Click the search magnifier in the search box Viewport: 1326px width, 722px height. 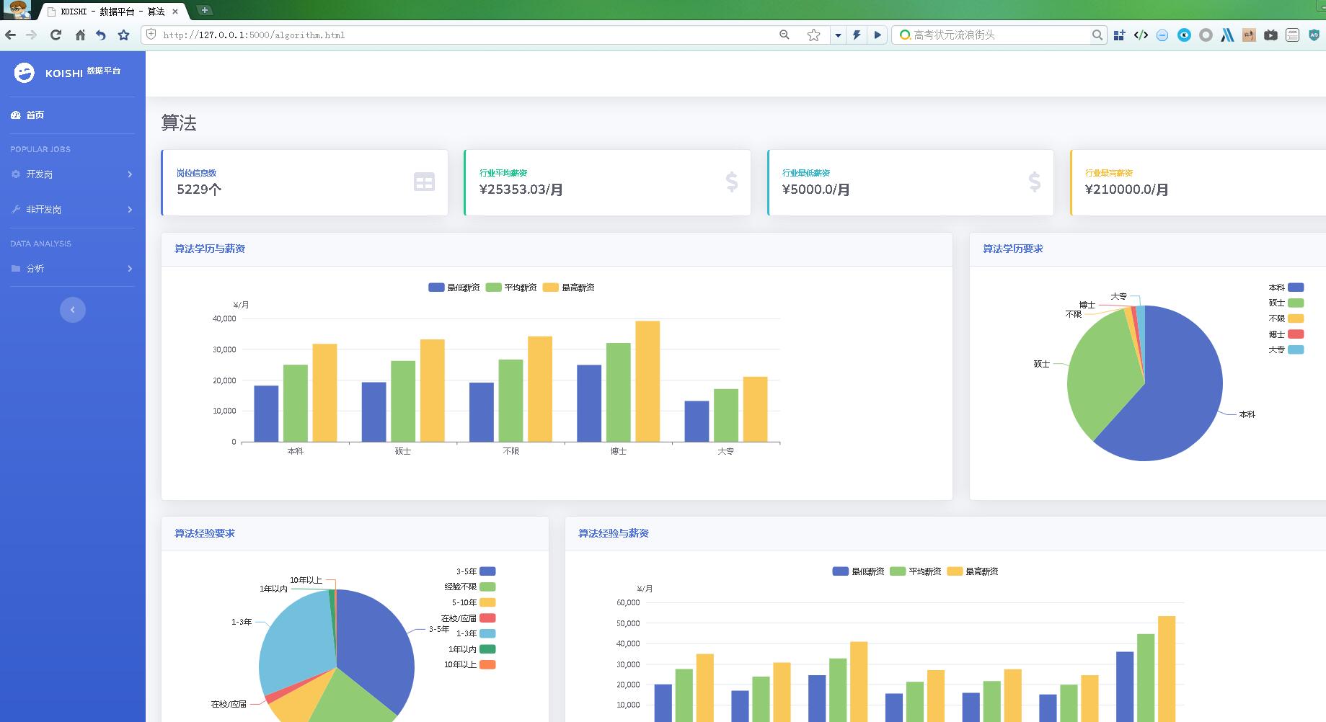pos(1097,35)
